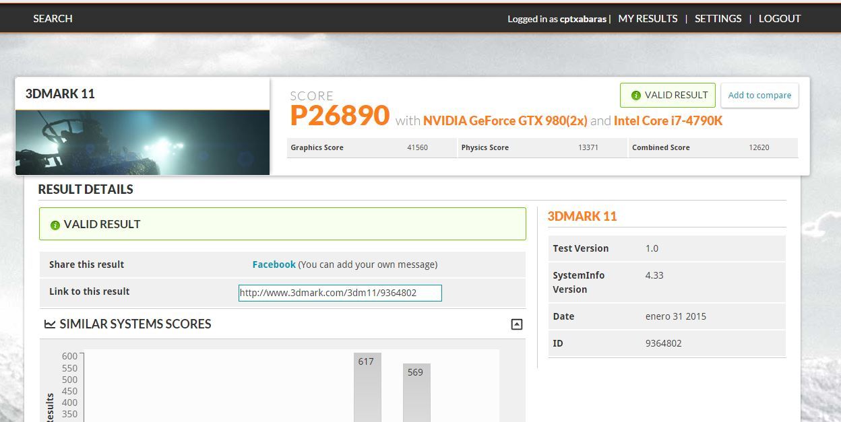
Task: Click Link to this result label
Action: (x=89, y=291)
